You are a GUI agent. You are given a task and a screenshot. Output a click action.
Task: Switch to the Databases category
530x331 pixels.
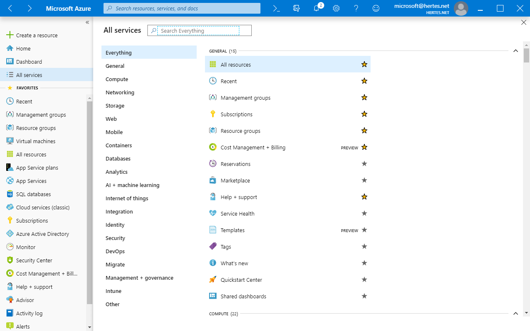tap(118, 158)
